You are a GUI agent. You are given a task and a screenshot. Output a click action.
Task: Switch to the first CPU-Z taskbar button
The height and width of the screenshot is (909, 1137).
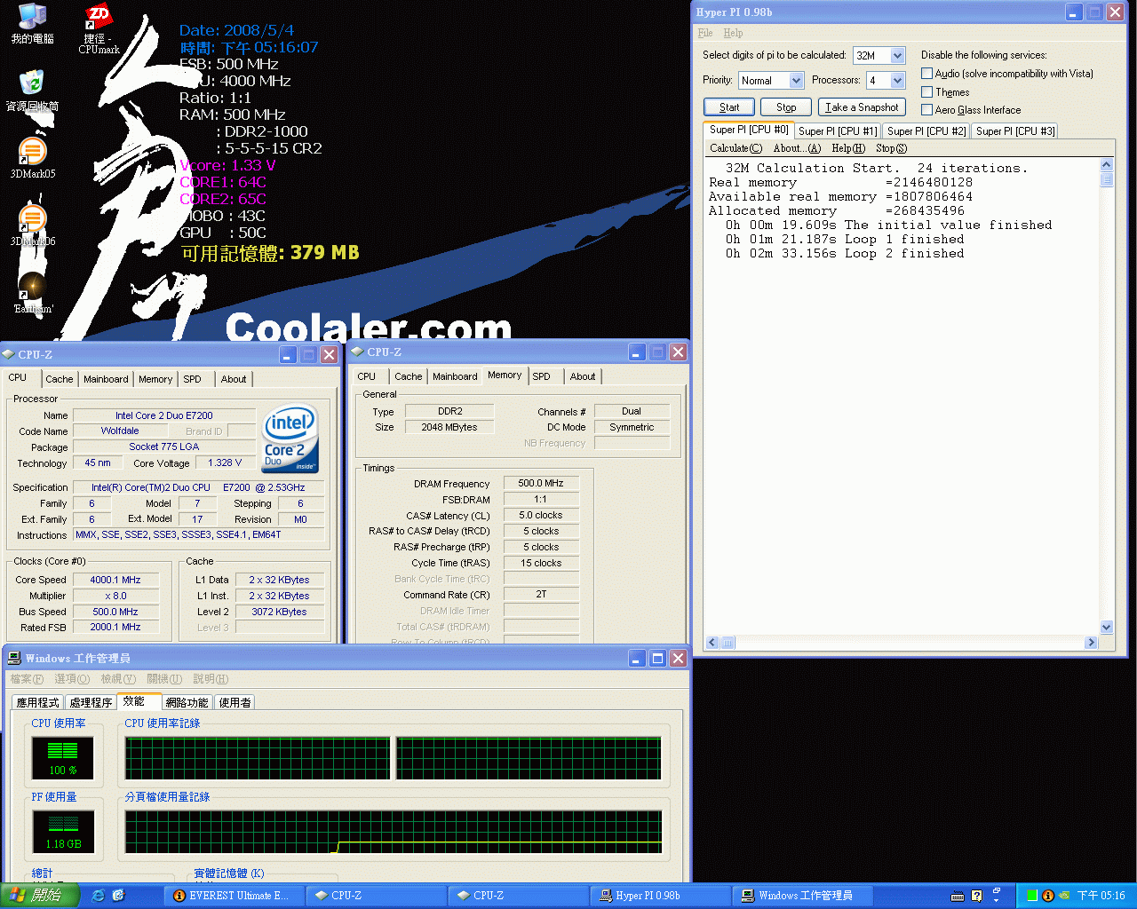[376, 896]
